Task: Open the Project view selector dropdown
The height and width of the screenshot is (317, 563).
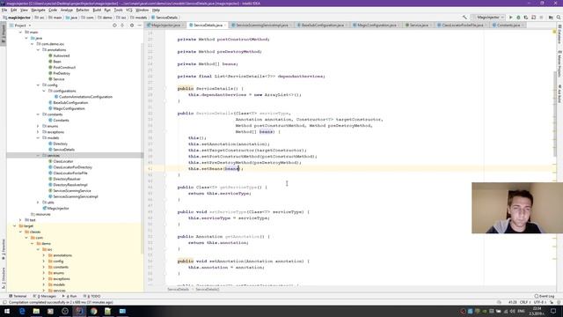Action: [20, 26]
